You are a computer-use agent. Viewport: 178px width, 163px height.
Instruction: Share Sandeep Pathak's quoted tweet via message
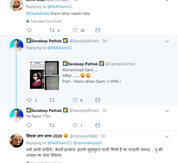point(98,100)
